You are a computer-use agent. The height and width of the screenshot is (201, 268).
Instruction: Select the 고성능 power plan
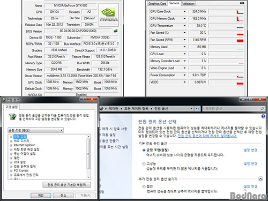(x=144, y=164)
